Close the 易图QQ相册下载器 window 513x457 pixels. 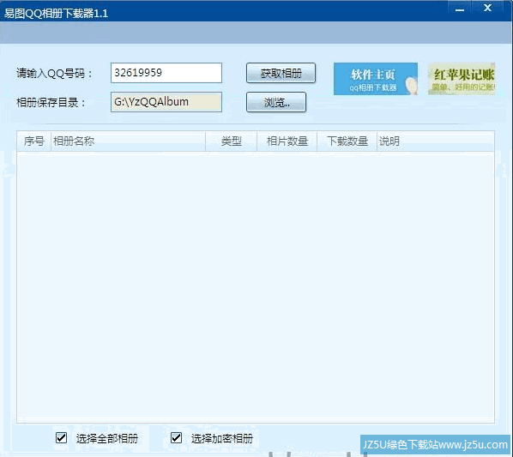click(488, 9)
